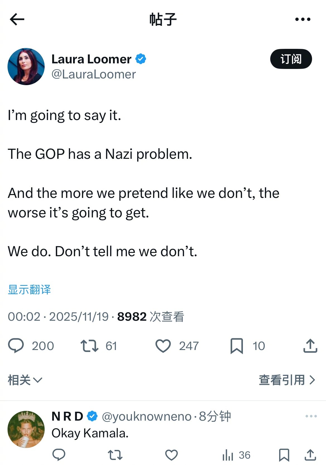This screenshot has height=465, width=326.
Task: Share the NRD comment
Action: pyautogui.click(x=310, y=455)
